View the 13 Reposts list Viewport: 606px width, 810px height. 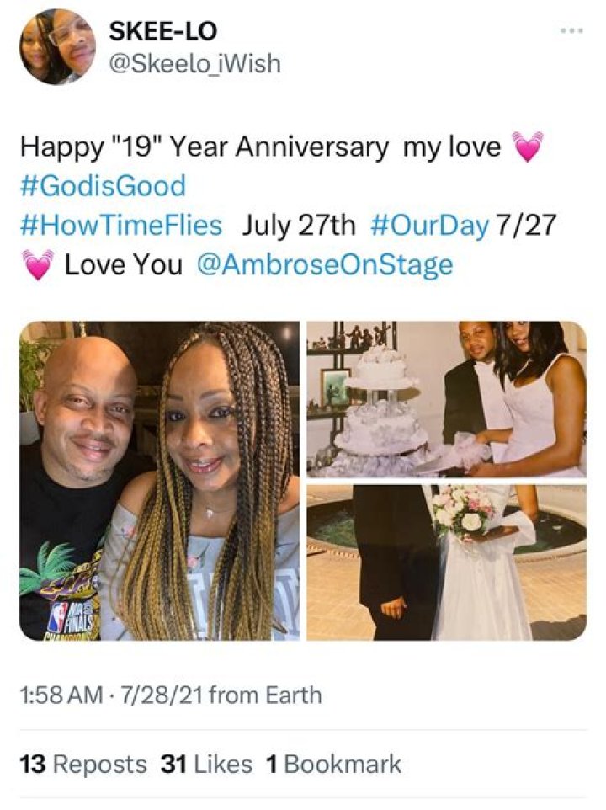pyautogui.click(x=83, y=764)
